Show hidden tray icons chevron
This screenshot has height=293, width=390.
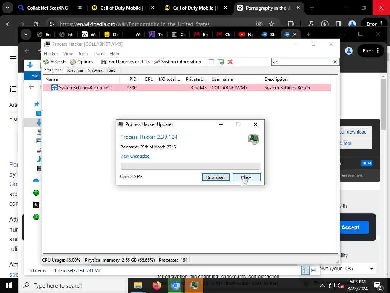(x=323, y=285)
